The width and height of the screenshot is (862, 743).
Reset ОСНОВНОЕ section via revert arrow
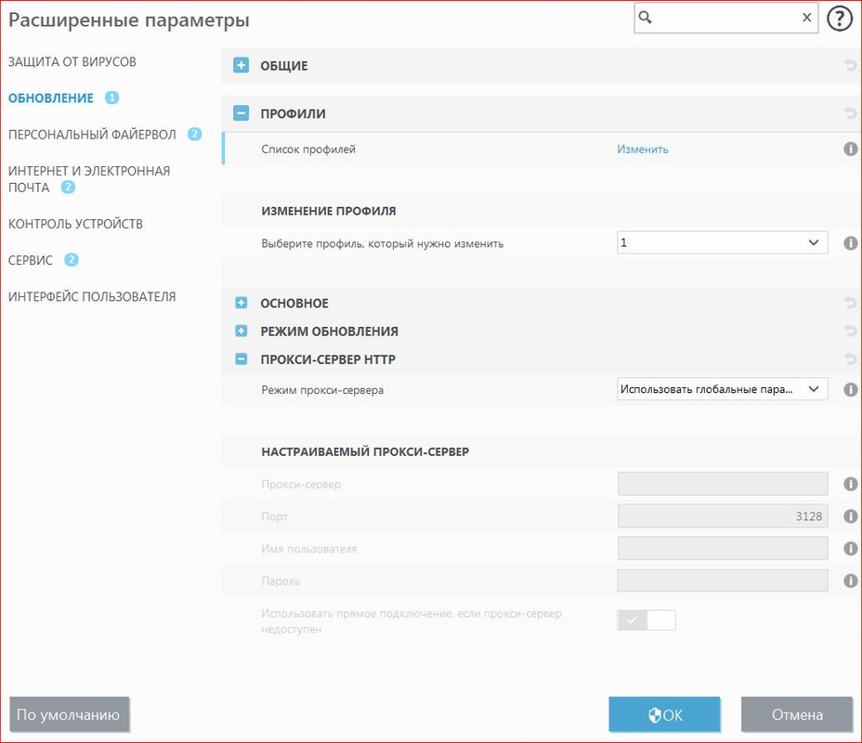(851, 303)
